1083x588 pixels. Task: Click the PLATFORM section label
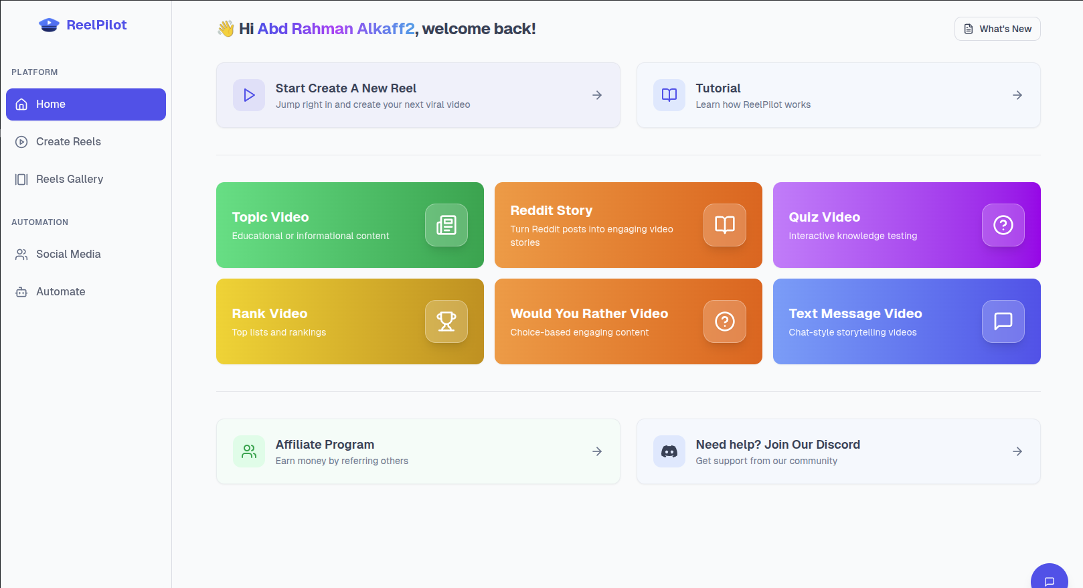[35, 72]
